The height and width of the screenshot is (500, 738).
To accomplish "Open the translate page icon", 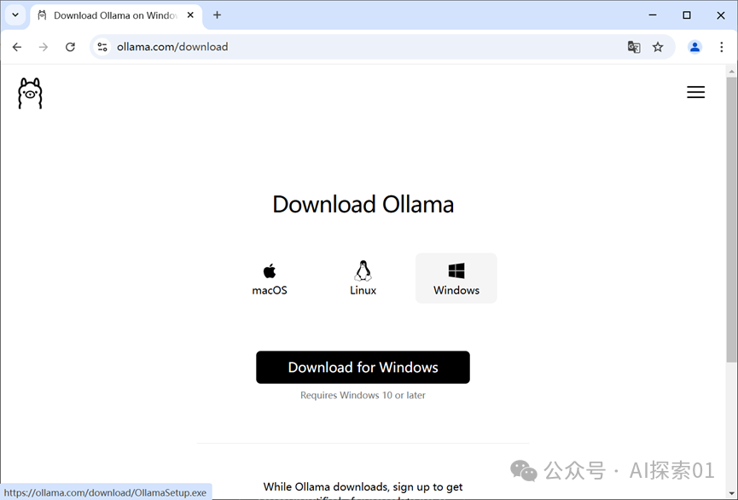I will click(634, 47).
